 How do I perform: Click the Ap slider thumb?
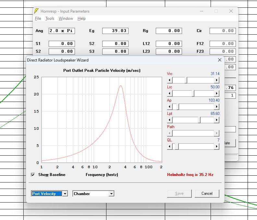(178, 106)
